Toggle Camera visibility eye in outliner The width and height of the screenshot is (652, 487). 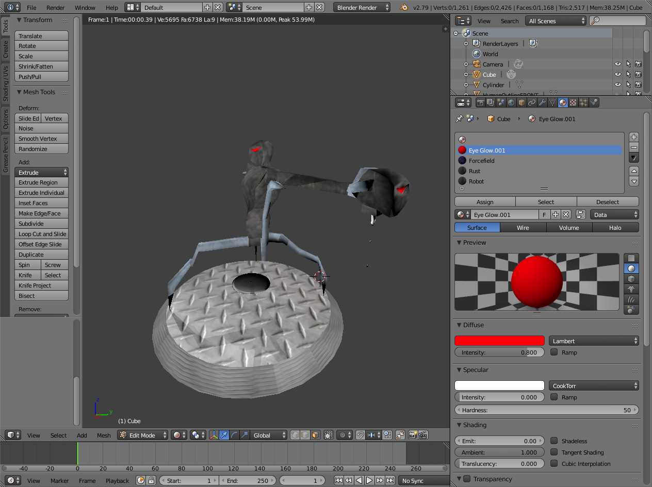point(617,64)
